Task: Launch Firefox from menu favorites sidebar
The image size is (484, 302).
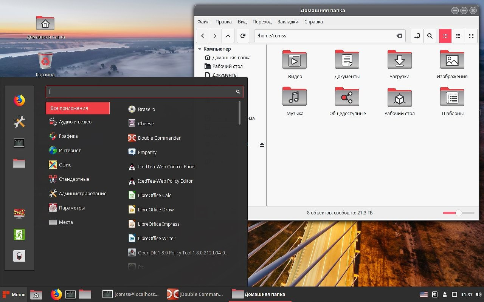Action: pos(19,100)
